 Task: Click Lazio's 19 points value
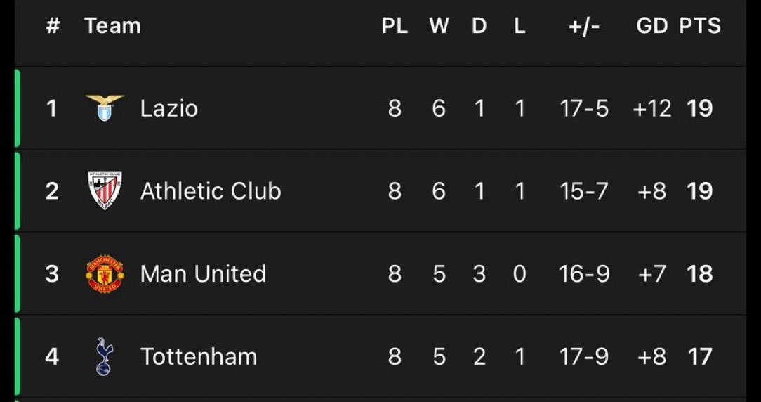(700, 108)
